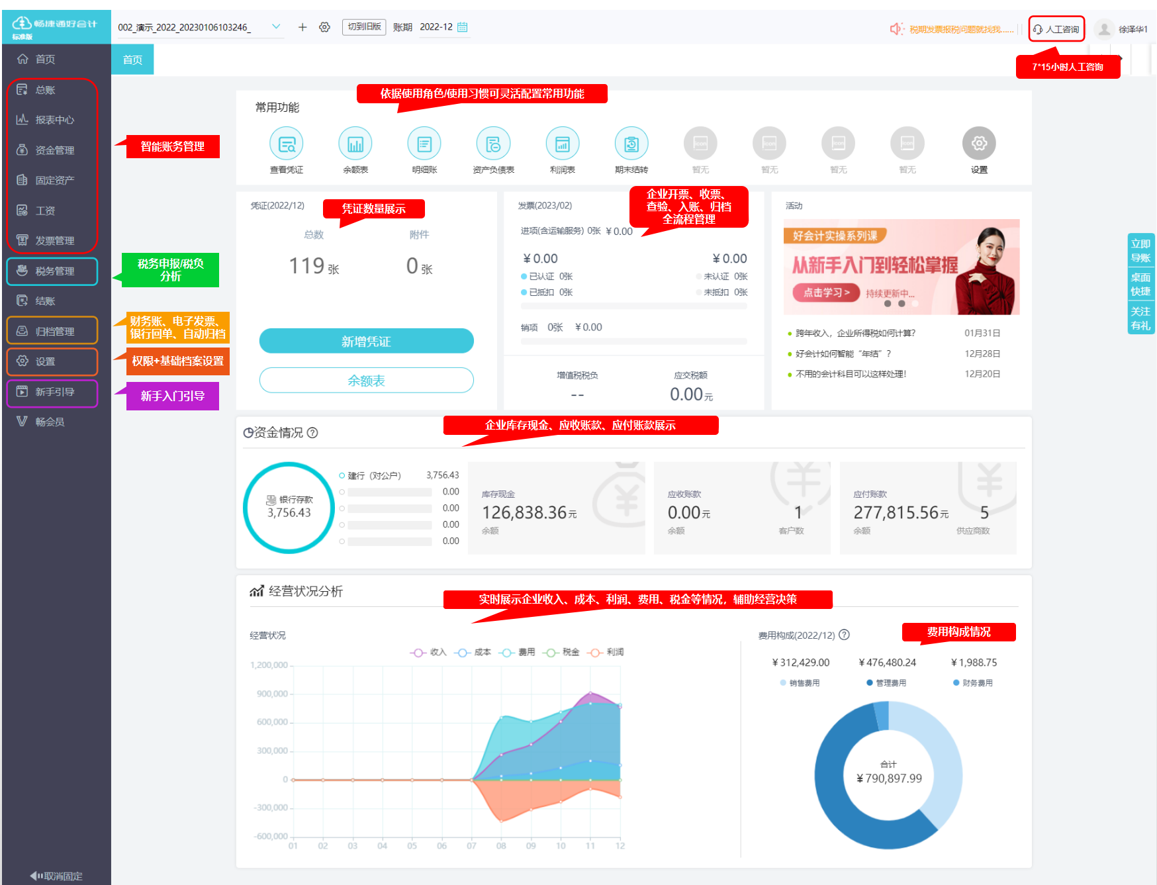Click 取消固定 at sidebar bottom
Viewport: 1157px width, 885px height.
pos(56,876)
